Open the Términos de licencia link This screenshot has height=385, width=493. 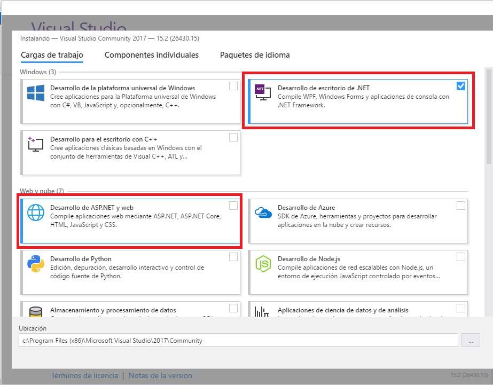pos(85,375)
